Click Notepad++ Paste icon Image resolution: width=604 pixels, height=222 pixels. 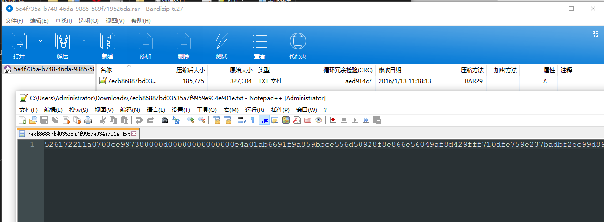tap(124, 120)
